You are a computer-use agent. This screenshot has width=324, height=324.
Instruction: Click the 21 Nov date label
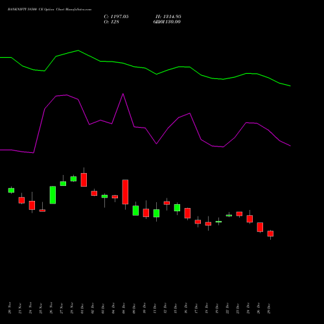20,308
